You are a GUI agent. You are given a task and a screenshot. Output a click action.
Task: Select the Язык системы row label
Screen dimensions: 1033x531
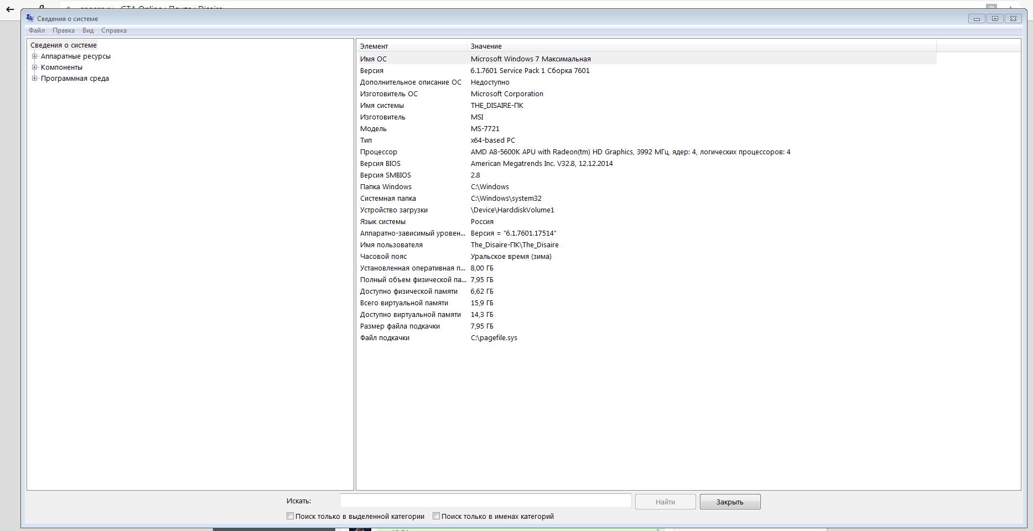click(x=383, y=222)
